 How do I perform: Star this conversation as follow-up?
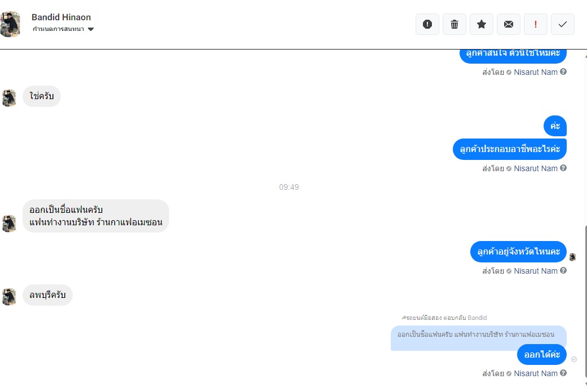point(482,24)
